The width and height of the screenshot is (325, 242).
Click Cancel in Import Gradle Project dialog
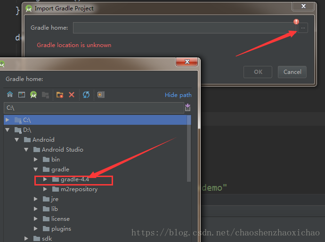click(x=292, y=72)
